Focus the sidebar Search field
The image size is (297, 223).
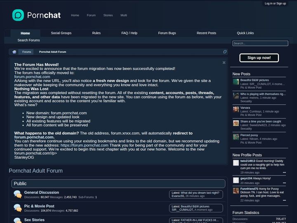point(260,43)
